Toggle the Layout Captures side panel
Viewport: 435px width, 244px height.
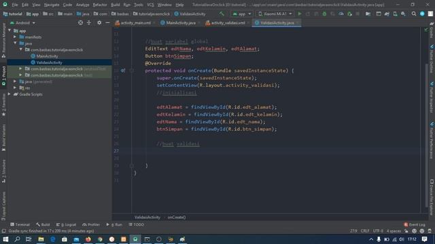click(3, 205)
